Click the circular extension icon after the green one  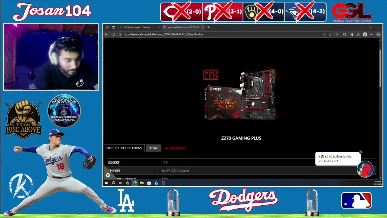(x=345, y=35)
